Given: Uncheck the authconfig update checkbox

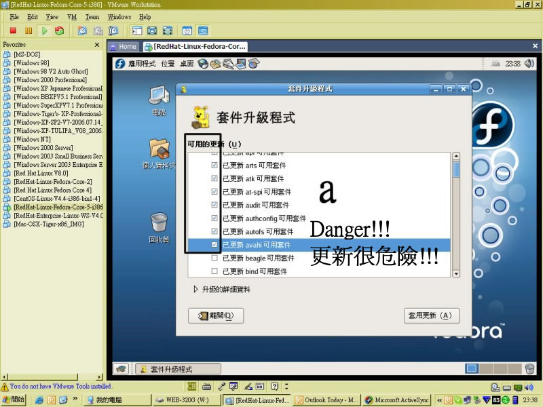Looking at the screenshot, I should [x=214, y=218].
